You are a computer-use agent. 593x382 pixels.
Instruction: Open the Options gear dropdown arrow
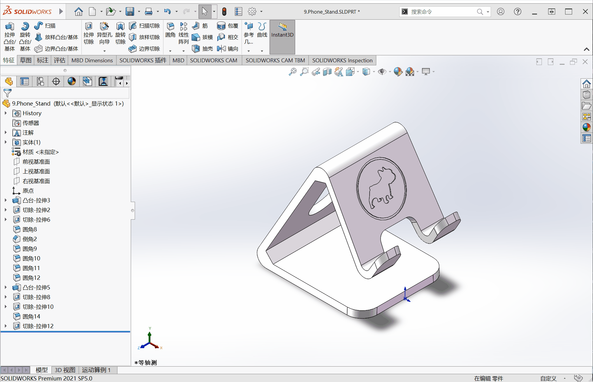tap(261, 12)
